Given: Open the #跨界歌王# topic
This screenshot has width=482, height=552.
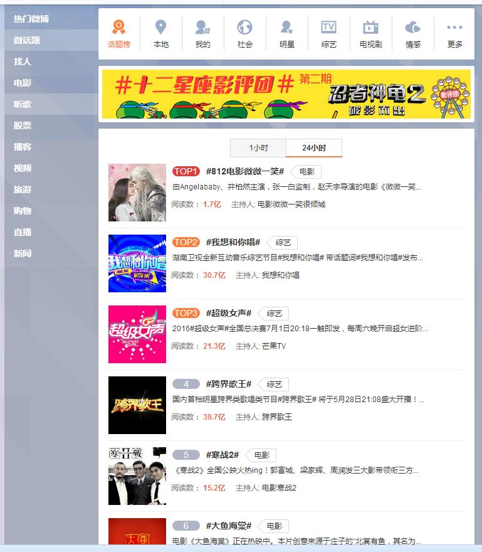Looking at the screenshot, I should point(229,384).
